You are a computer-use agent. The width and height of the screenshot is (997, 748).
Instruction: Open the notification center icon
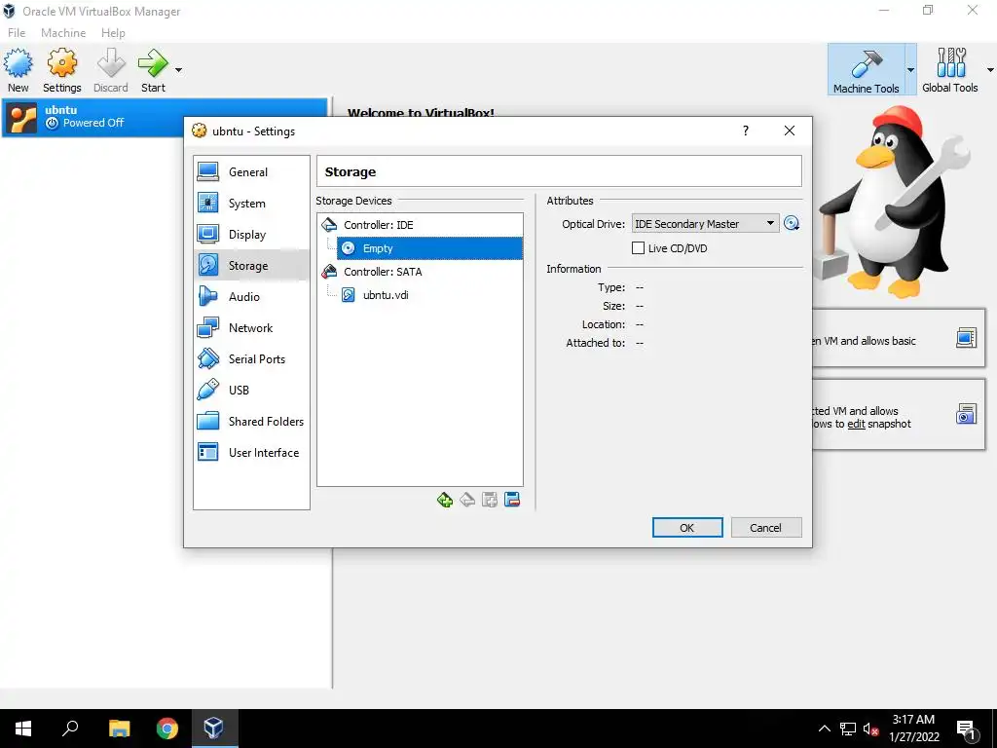(967, 729)
